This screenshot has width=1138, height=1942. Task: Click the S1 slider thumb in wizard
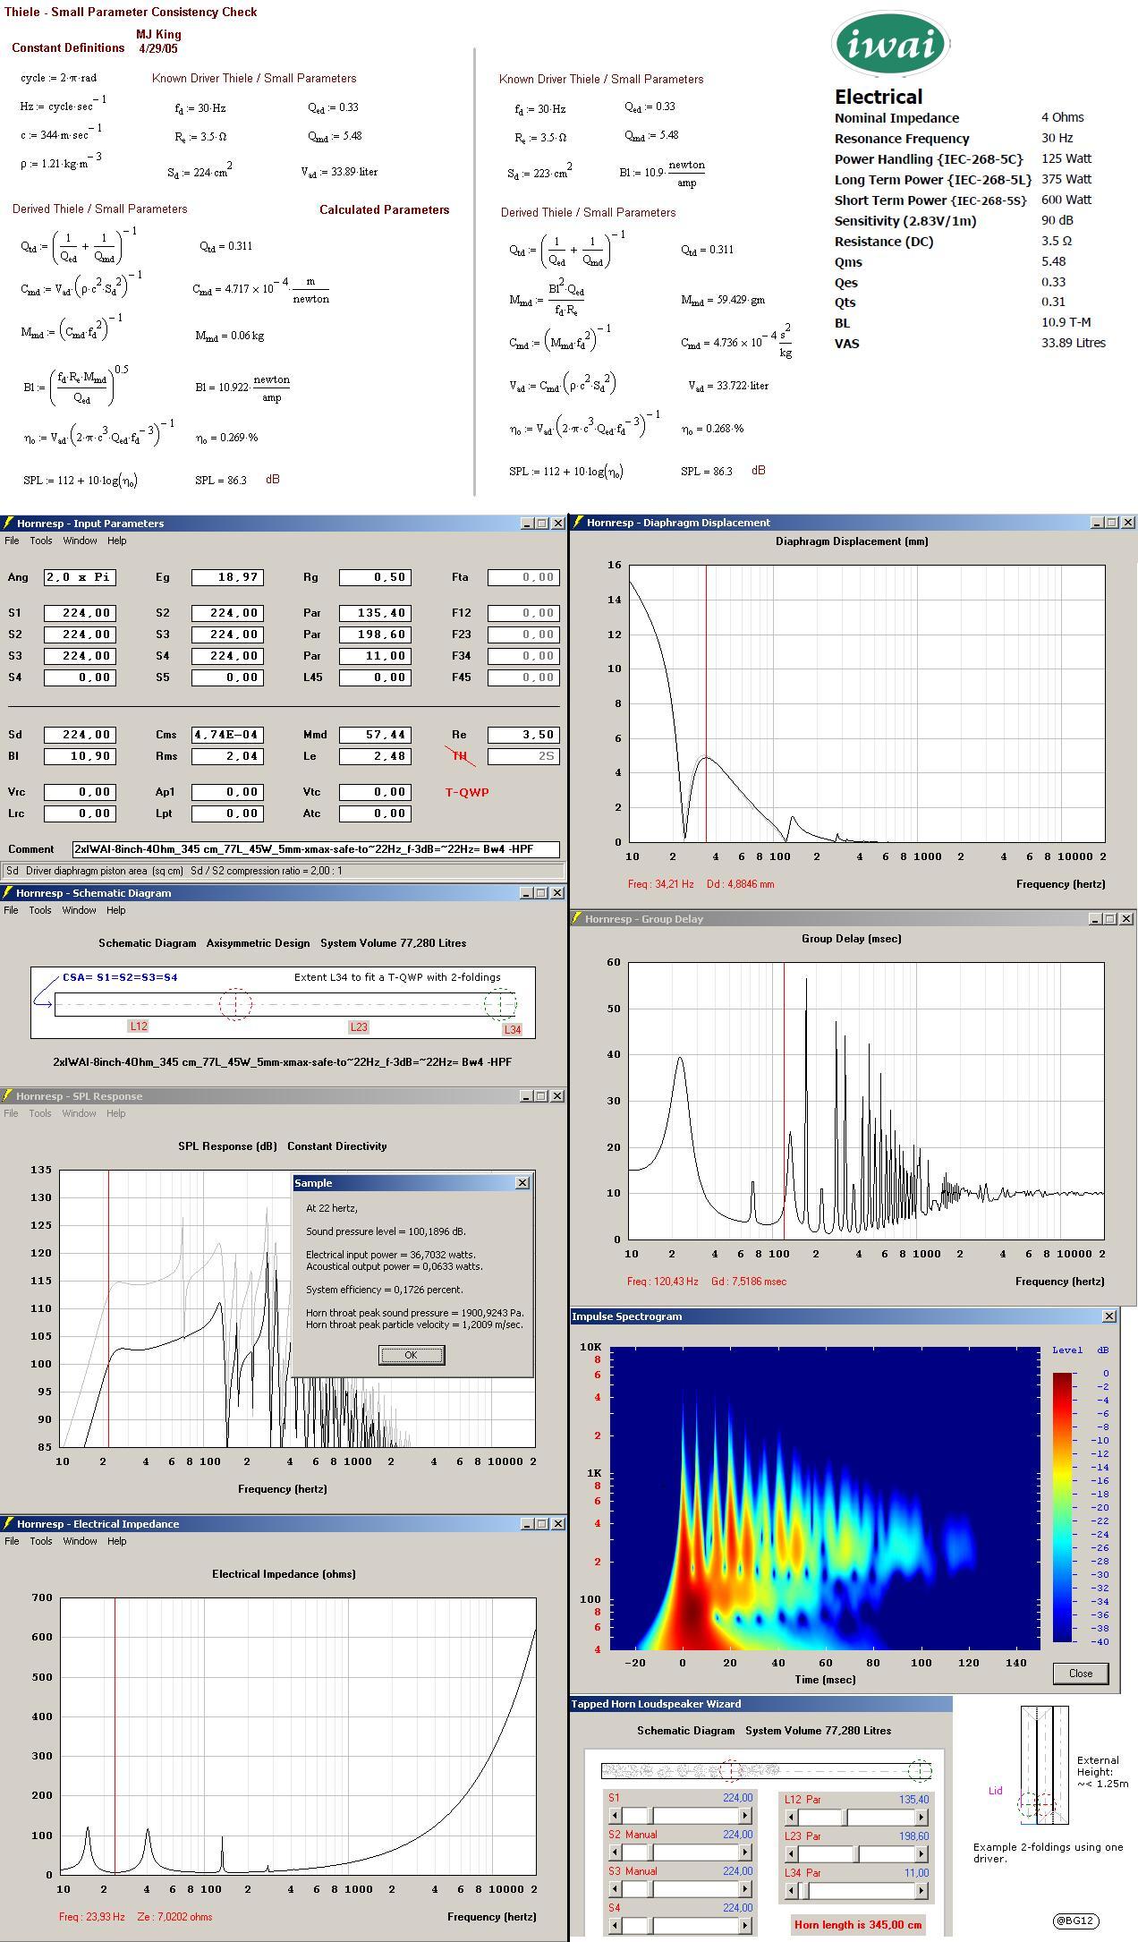(x=650, y=1816)
